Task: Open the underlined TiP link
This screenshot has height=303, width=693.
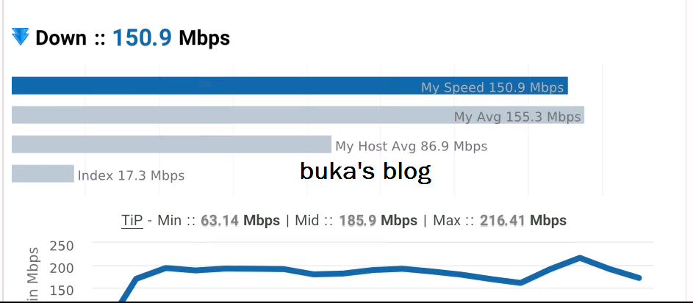Action: tap(132, 220)
